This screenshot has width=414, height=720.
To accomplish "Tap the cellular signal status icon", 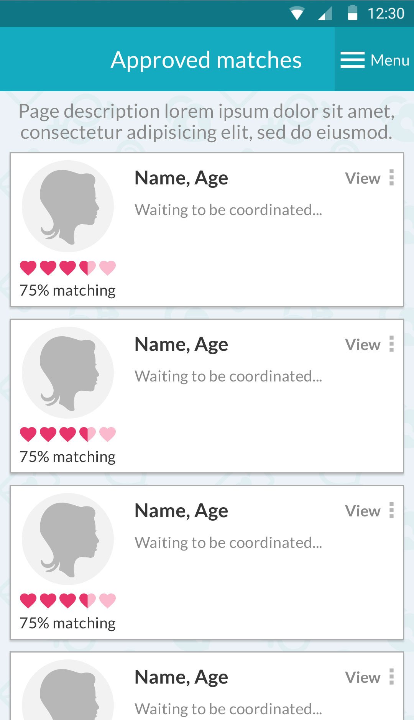I will point(325,14).
